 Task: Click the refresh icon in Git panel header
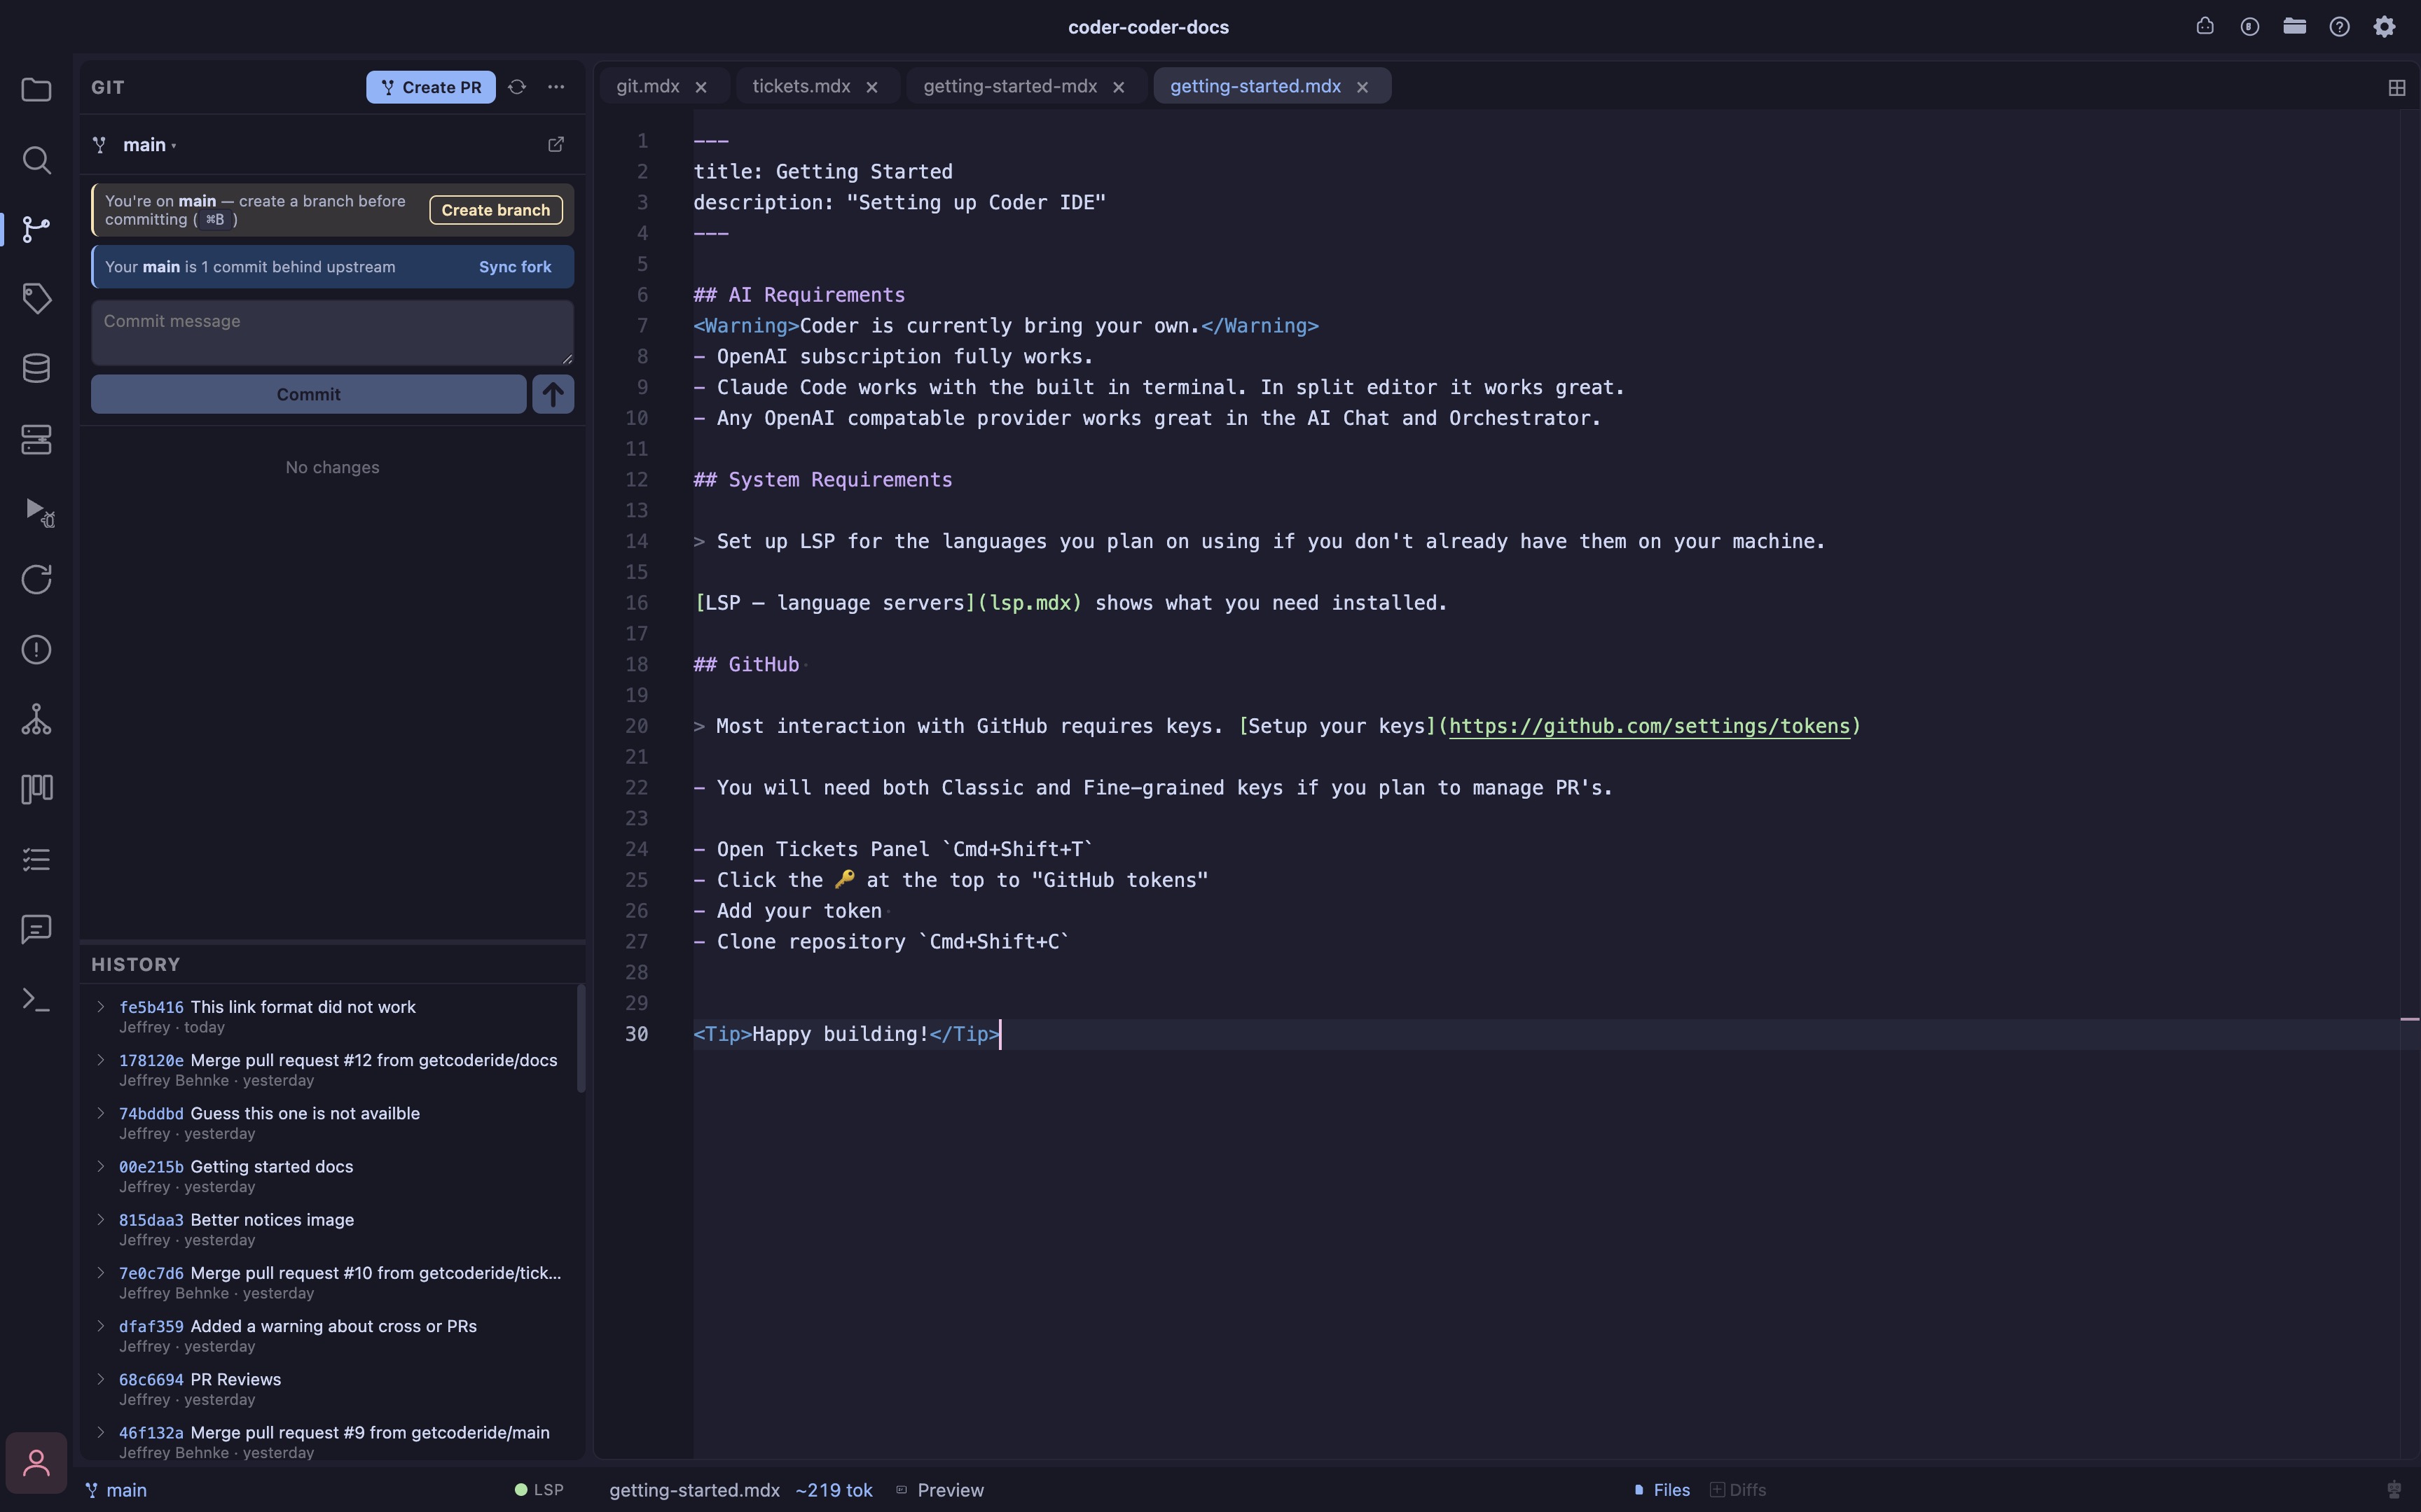point(516,87)
